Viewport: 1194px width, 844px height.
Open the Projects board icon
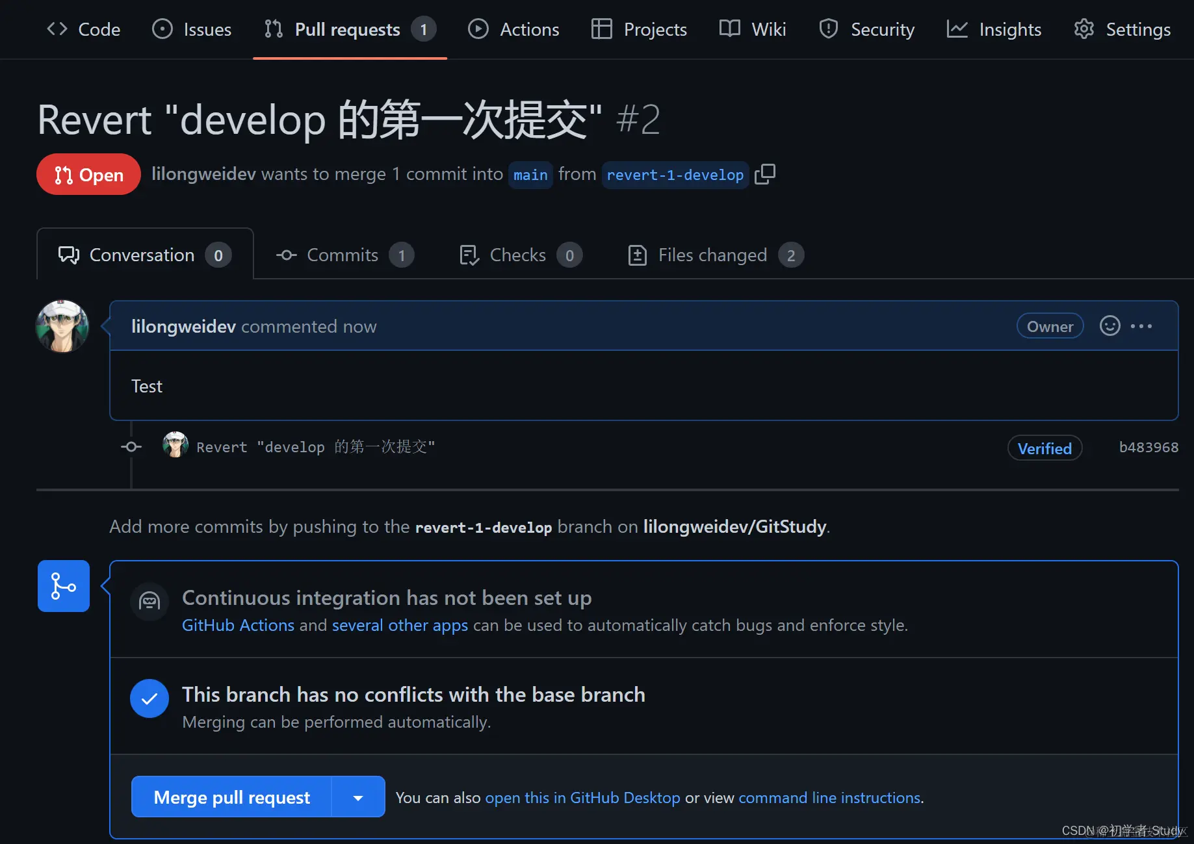pos(601,29)
